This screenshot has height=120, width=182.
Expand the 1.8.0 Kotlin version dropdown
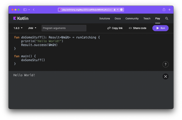[18, 28]
